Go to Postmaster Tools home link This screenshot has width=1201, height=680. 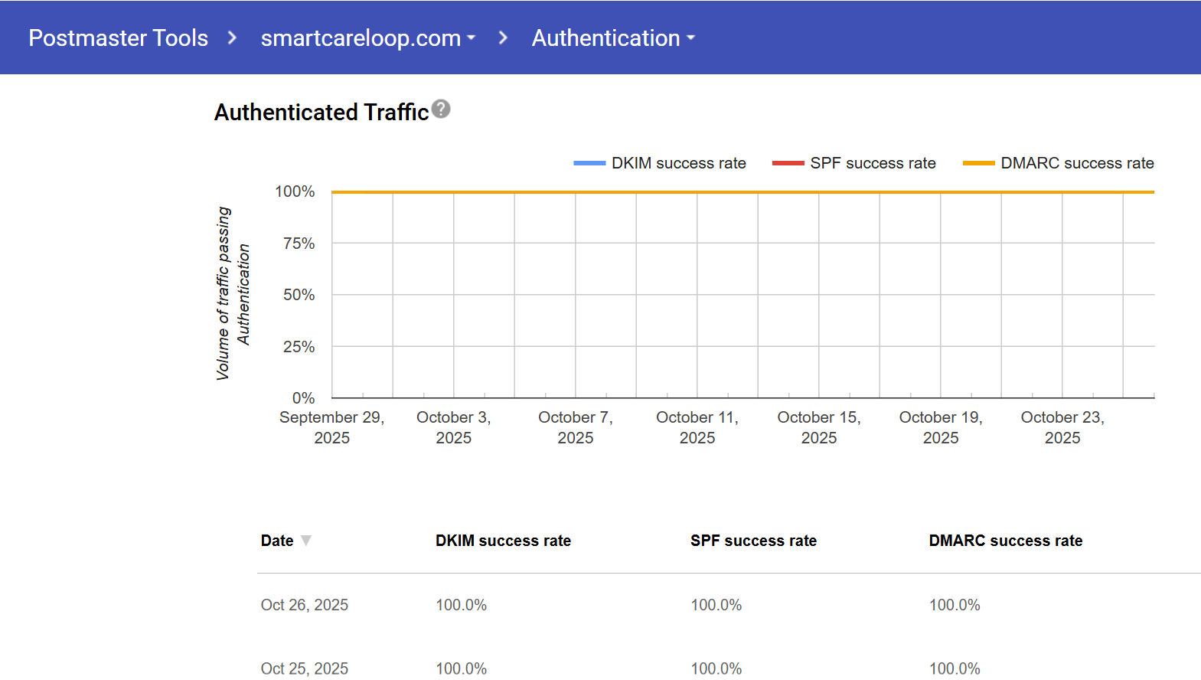point(118,38)
